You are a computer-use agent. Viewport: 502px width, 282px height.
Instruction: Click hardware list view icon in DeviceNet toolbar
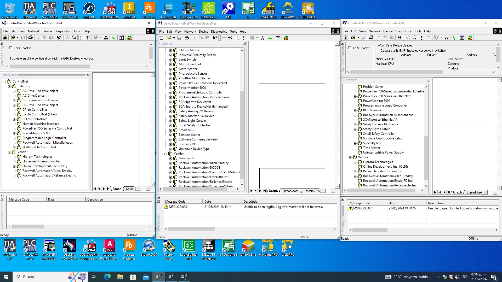238,38
